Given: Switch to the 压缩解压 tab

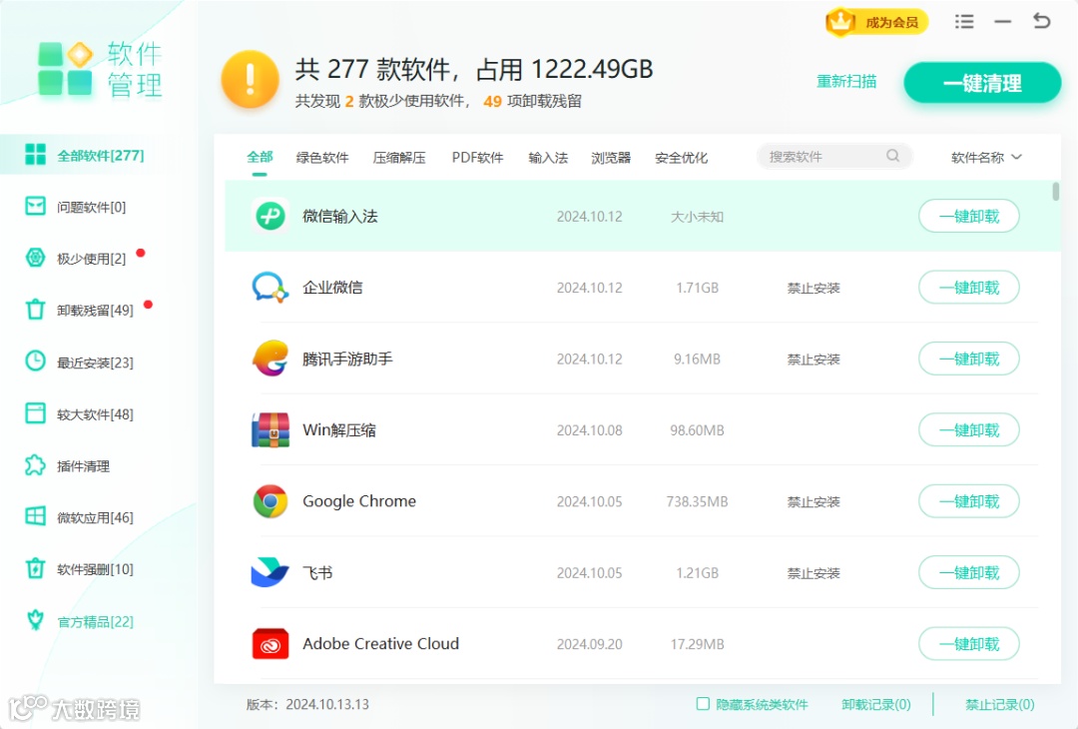Looking at the screenshot, I should click(x=399, y=158).
